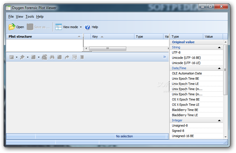Collapse the Integer group
Viewport: 236px width, 153px height.
coord(219,120)
